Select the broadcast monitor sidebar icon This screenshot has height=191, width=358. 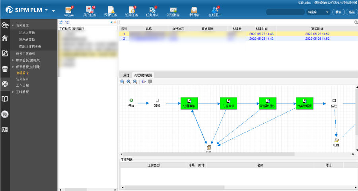click(x=5, y=84)
